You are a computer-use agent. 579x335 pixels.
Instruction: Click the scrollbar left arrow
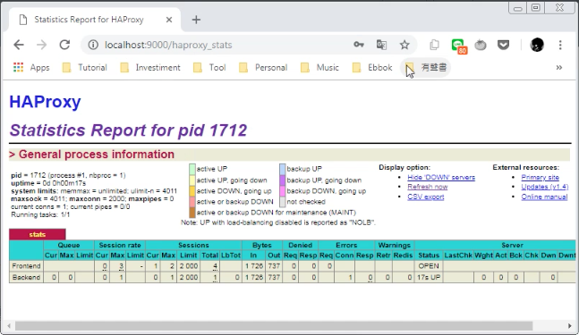click(x=9, y=326)
